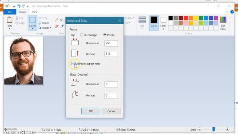
Task: Click the Cancel button in dialog
Action: pos(112,111)
